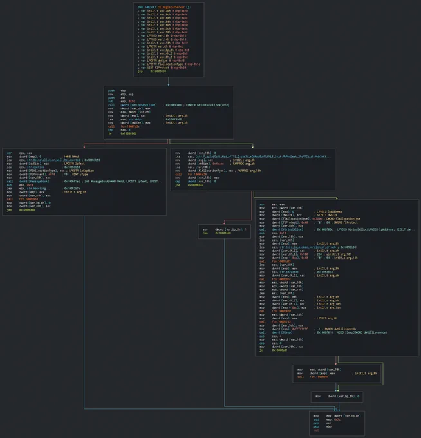Click the 'var LPCSTR flAllocationType' declaration line
The image size is (421, 438).
(x=169, y=64)
